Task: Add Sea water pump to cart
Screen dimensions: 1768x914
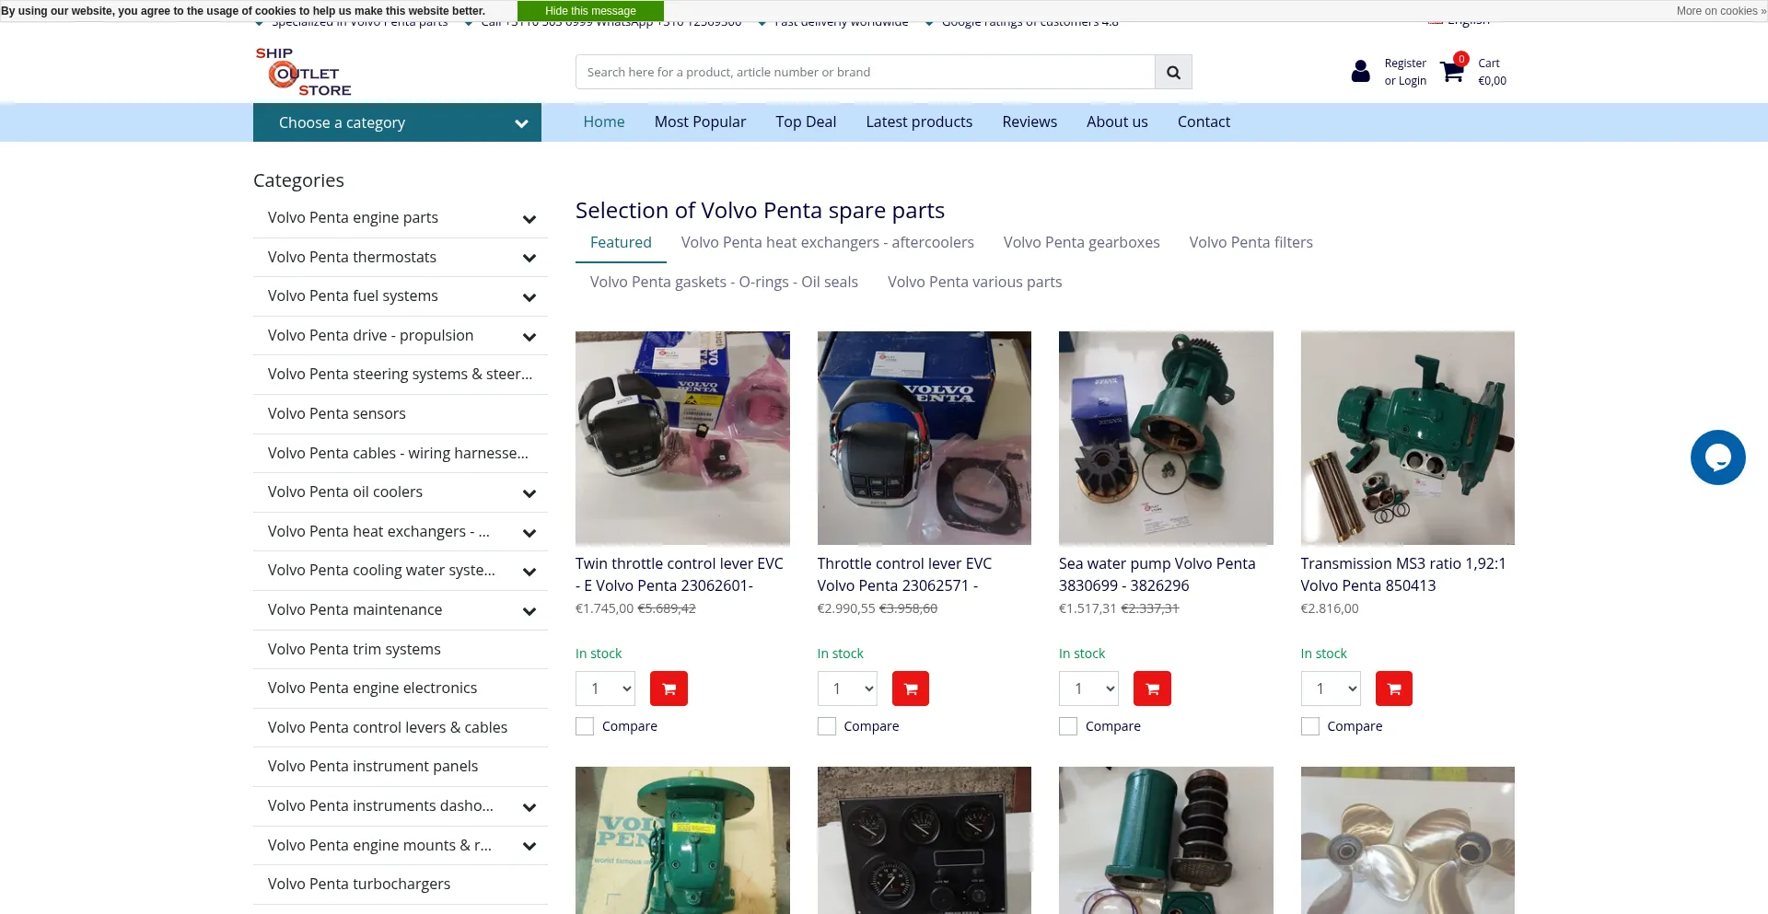Action: point(1152,688)
